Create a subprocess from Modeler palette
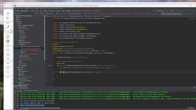 point(8,54)
